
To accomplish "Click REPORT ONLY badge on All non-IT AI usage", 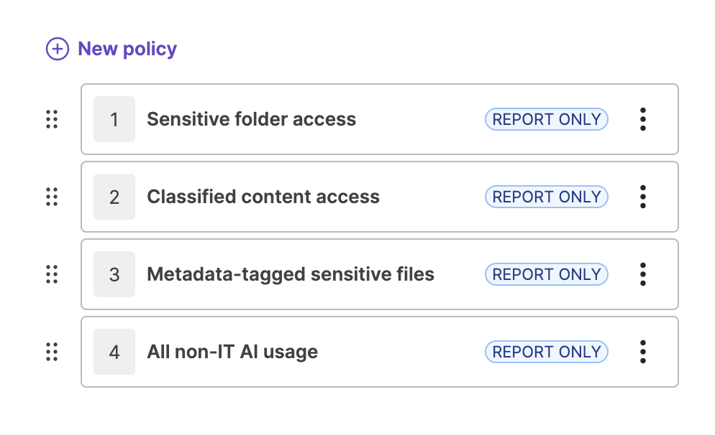I will [x=546, y=352].
